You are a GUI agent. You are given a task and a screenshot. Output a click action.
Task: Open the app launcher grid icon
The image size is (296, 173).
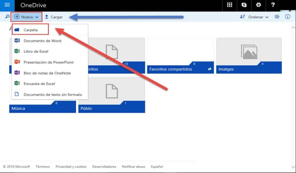tap(230, 5)
